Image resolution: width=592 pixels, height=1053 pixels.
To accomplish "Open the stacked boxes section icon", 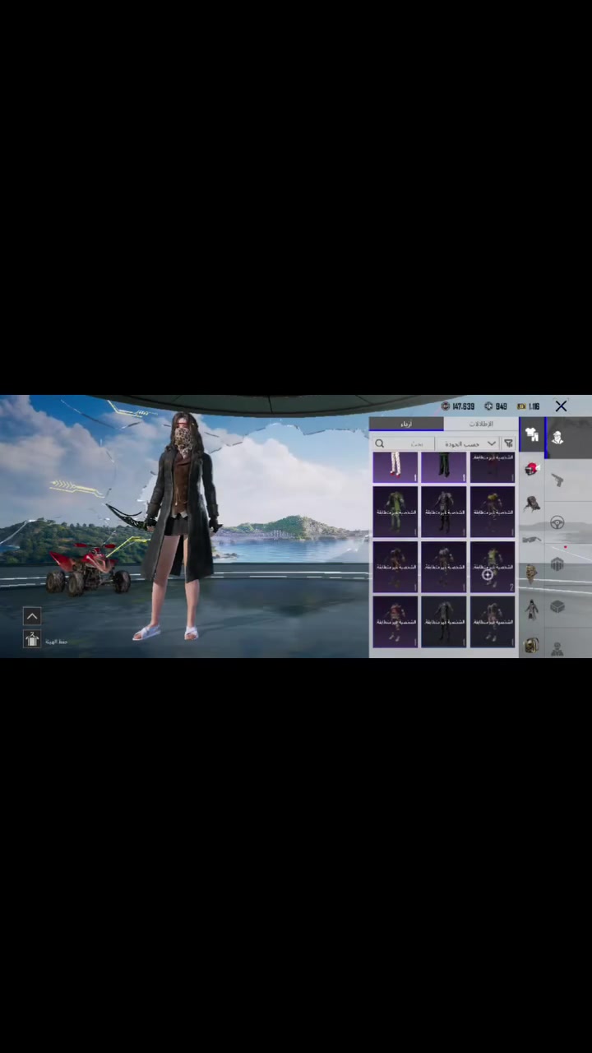I will point(557,564).
